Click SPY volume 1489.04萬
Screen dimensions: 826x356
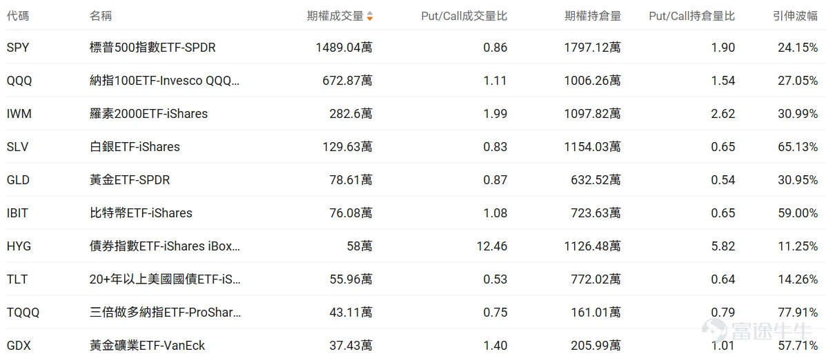pyautogui.click(x=344, y=48)
